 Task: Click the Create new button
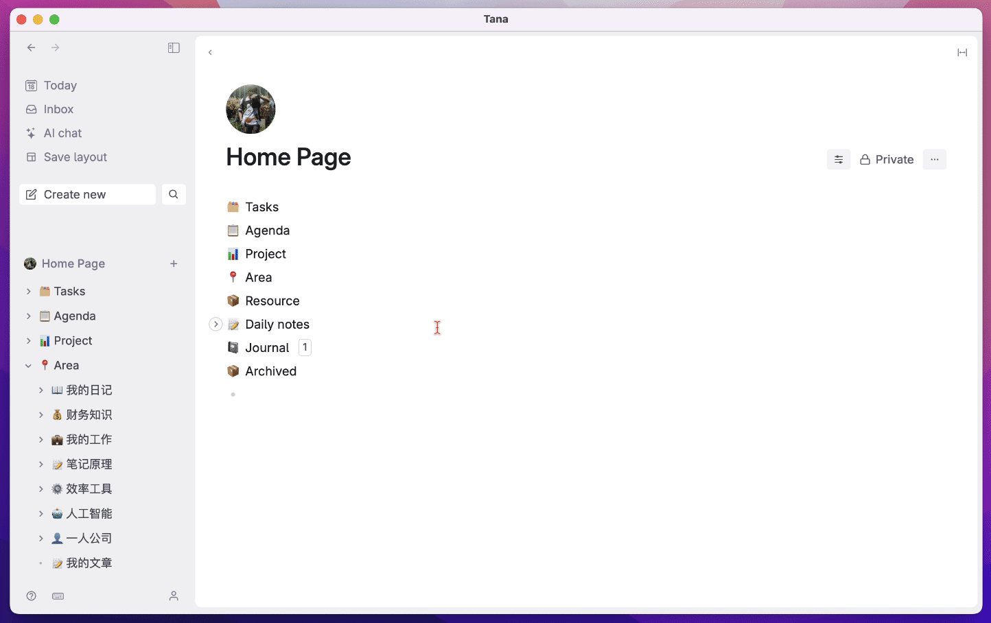coord(87,194)
